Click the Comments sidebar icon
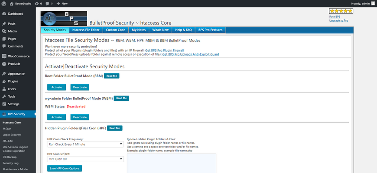The width and height of the screenshot is (377, 173). click(4, 46)
